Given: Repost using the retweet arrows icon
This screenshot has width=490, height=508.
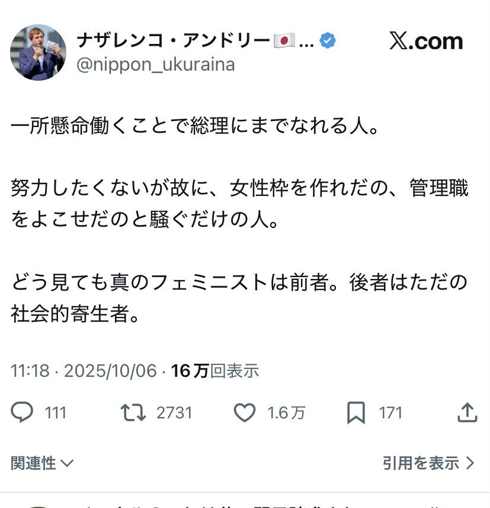Looking at the screenshot, I should [x=133, y=412].
